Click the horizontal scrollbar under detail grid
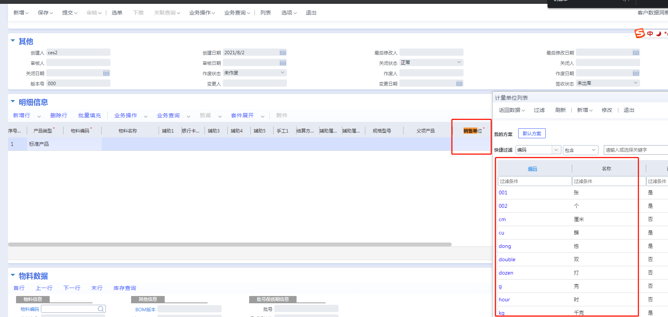Image resolution: width=668 pixels, height=317 pixels. tap(230, 244)
